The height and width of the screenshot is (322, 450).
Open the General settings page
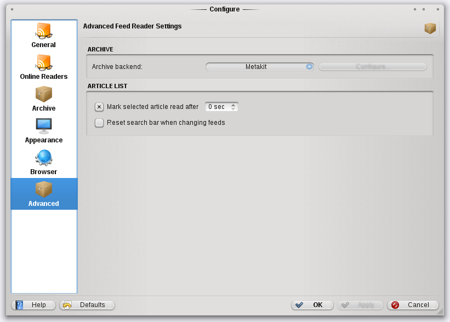(x=44, y=36)
